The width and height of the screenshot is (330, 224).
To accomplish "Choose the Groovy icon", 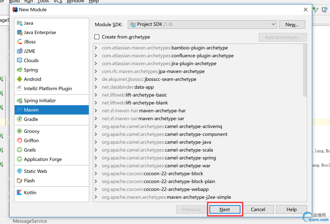I will (x=19, y=131).
